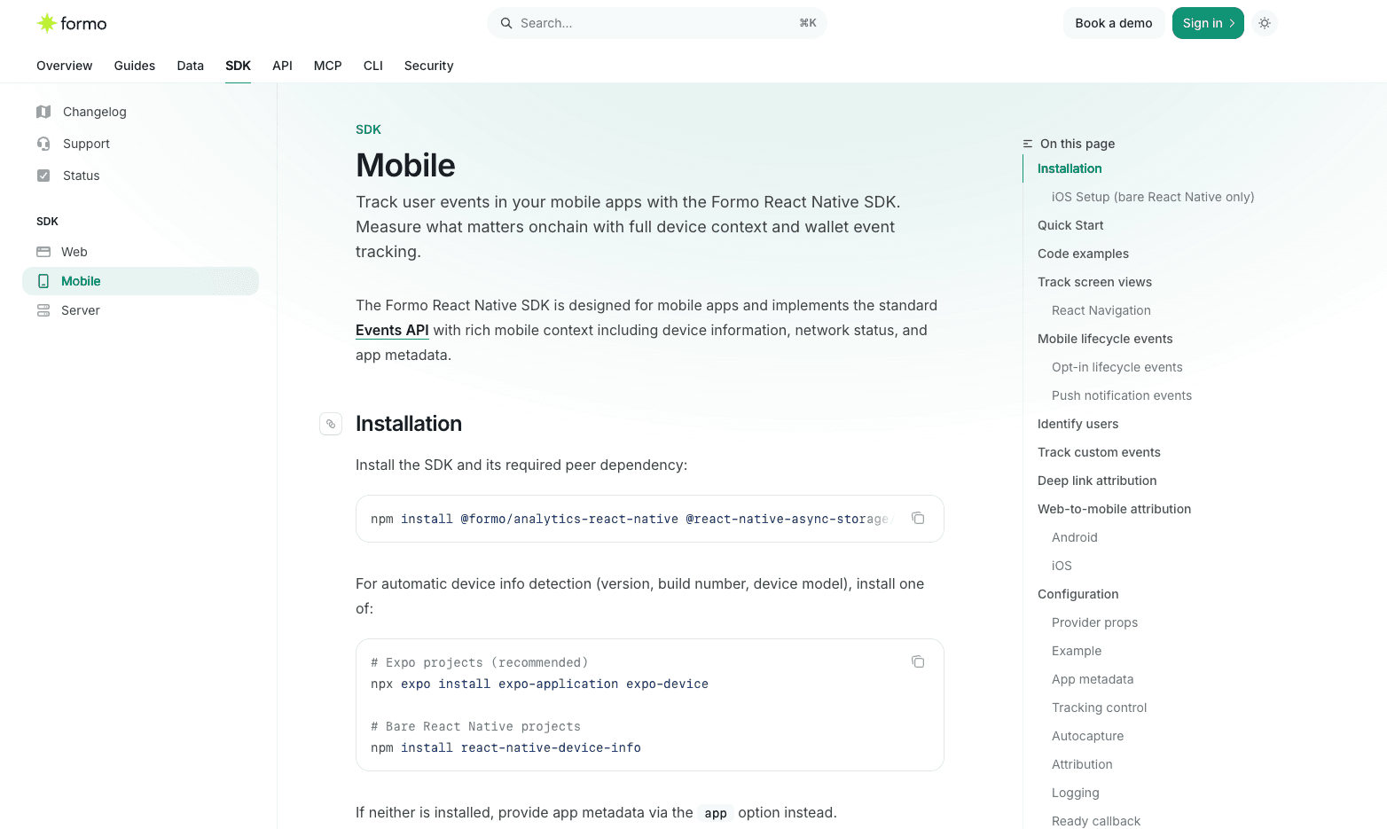This screenshot has height=829, width=1387.
Task: Focus the Search input field
Action: click(657, 23)
